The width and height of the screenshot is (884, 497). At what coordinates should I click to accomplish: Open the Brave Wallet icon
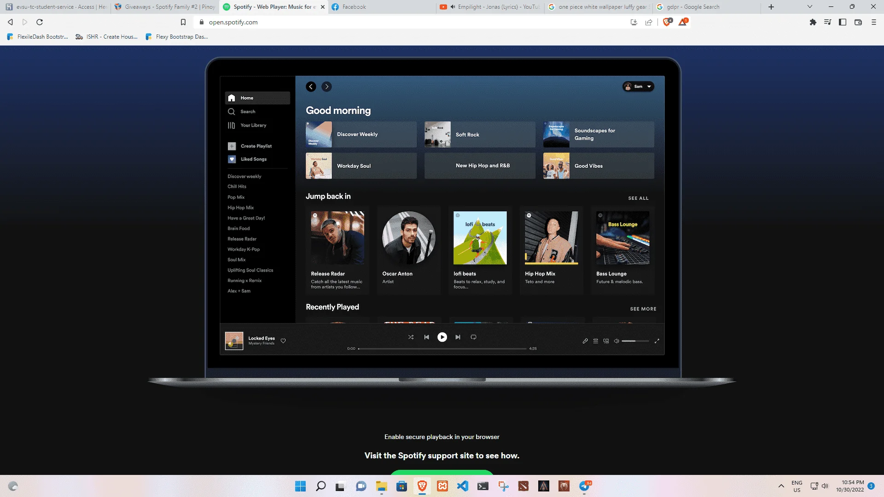tap(858, 22)
